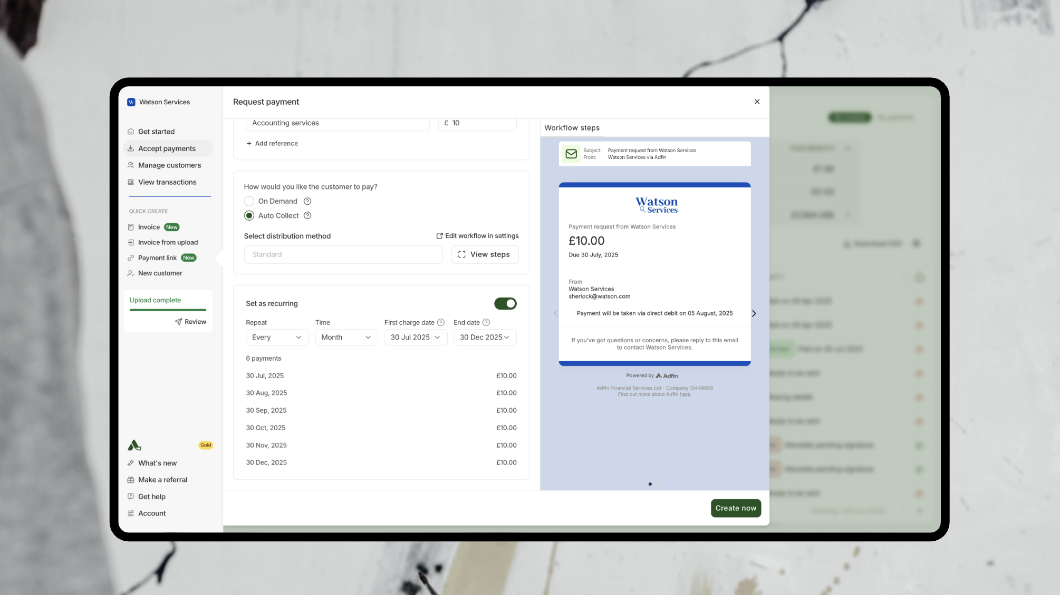The image size is (1060, 595).
Task: Go to Manage customers
Action: [169, 165]
